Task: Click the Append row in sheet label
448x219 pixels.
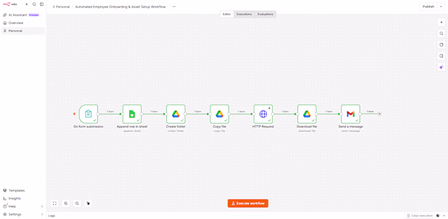Action: (132, 127)
